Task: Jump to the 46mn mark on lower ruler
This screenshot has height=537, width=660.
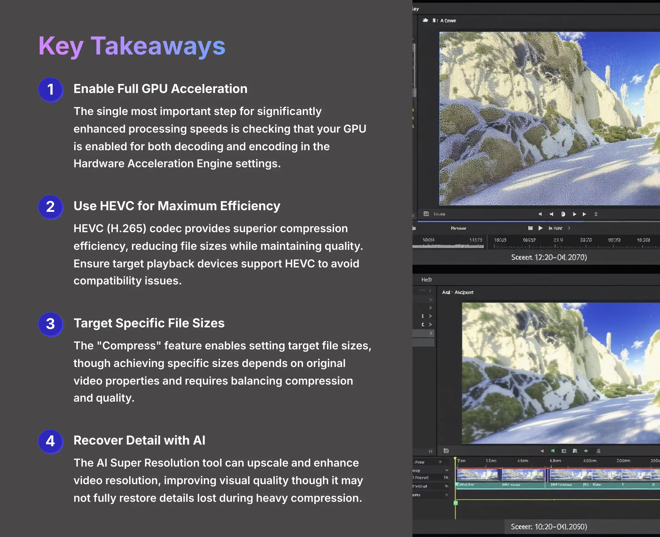Action: [x=523, y=461]
